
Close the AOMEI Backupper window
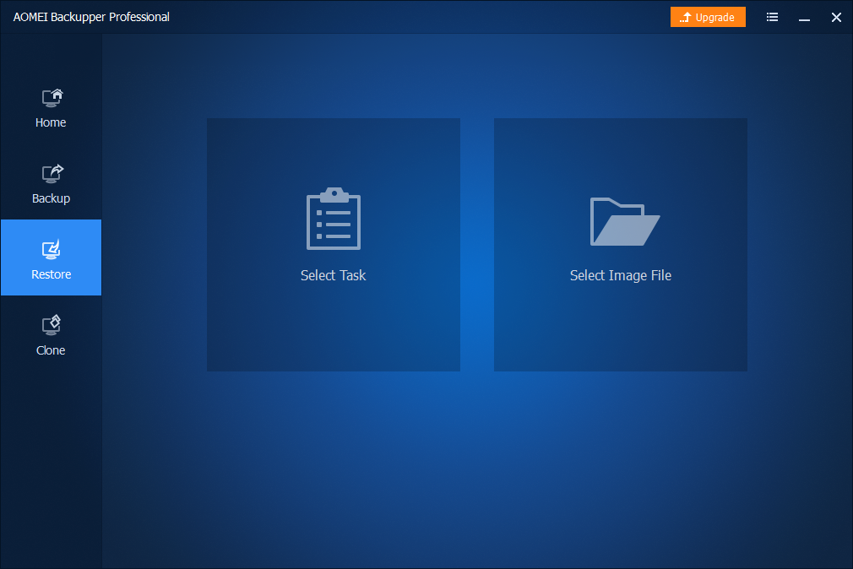tap(836, 17)
